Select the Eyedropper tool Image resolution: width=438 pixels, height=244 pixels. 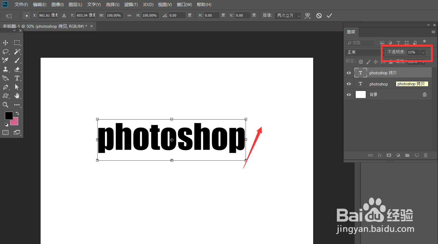(x=5, y=60)
